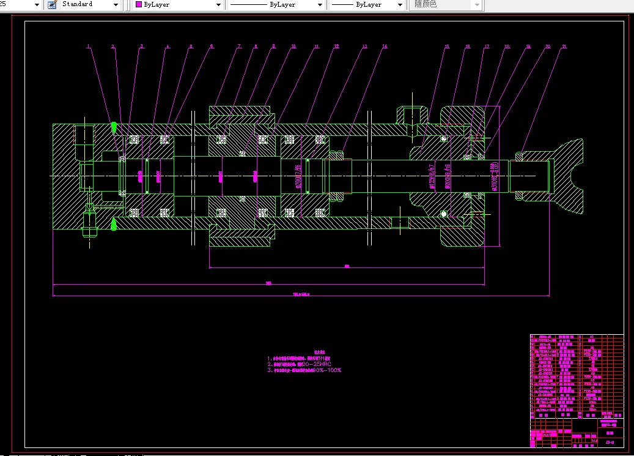The height and width of the screenshot is (456, 634).
Task: Select part balloon number 11
Action: click(317, 46)
